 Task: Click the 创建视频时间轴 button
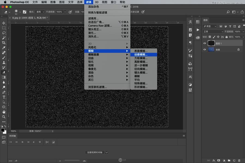point(94,152)
